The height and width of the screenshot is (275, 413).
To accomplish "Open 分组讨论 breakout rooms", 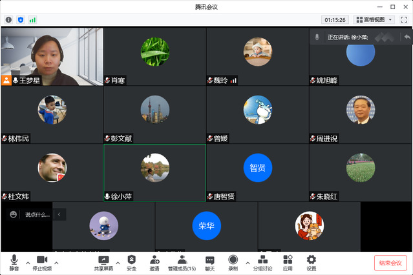I will [x=262, y=261].
